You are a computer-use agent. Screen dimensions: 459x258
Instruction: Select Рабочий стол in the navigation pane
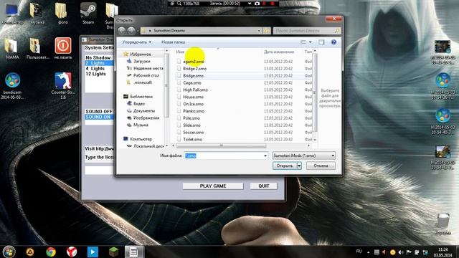tap(143, 75)
